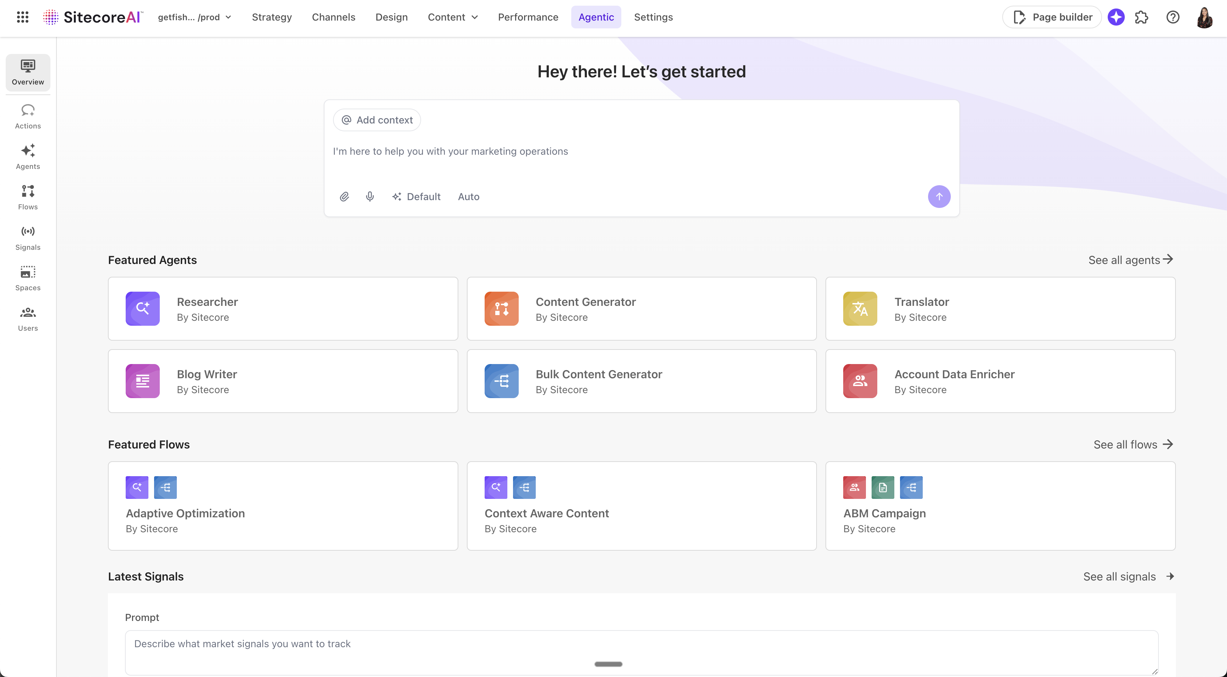Image resolution: width=1227 pixels, height=677 pixels.
Task: Open the Signals sidebar panel
Action: (x=28, y=237)
